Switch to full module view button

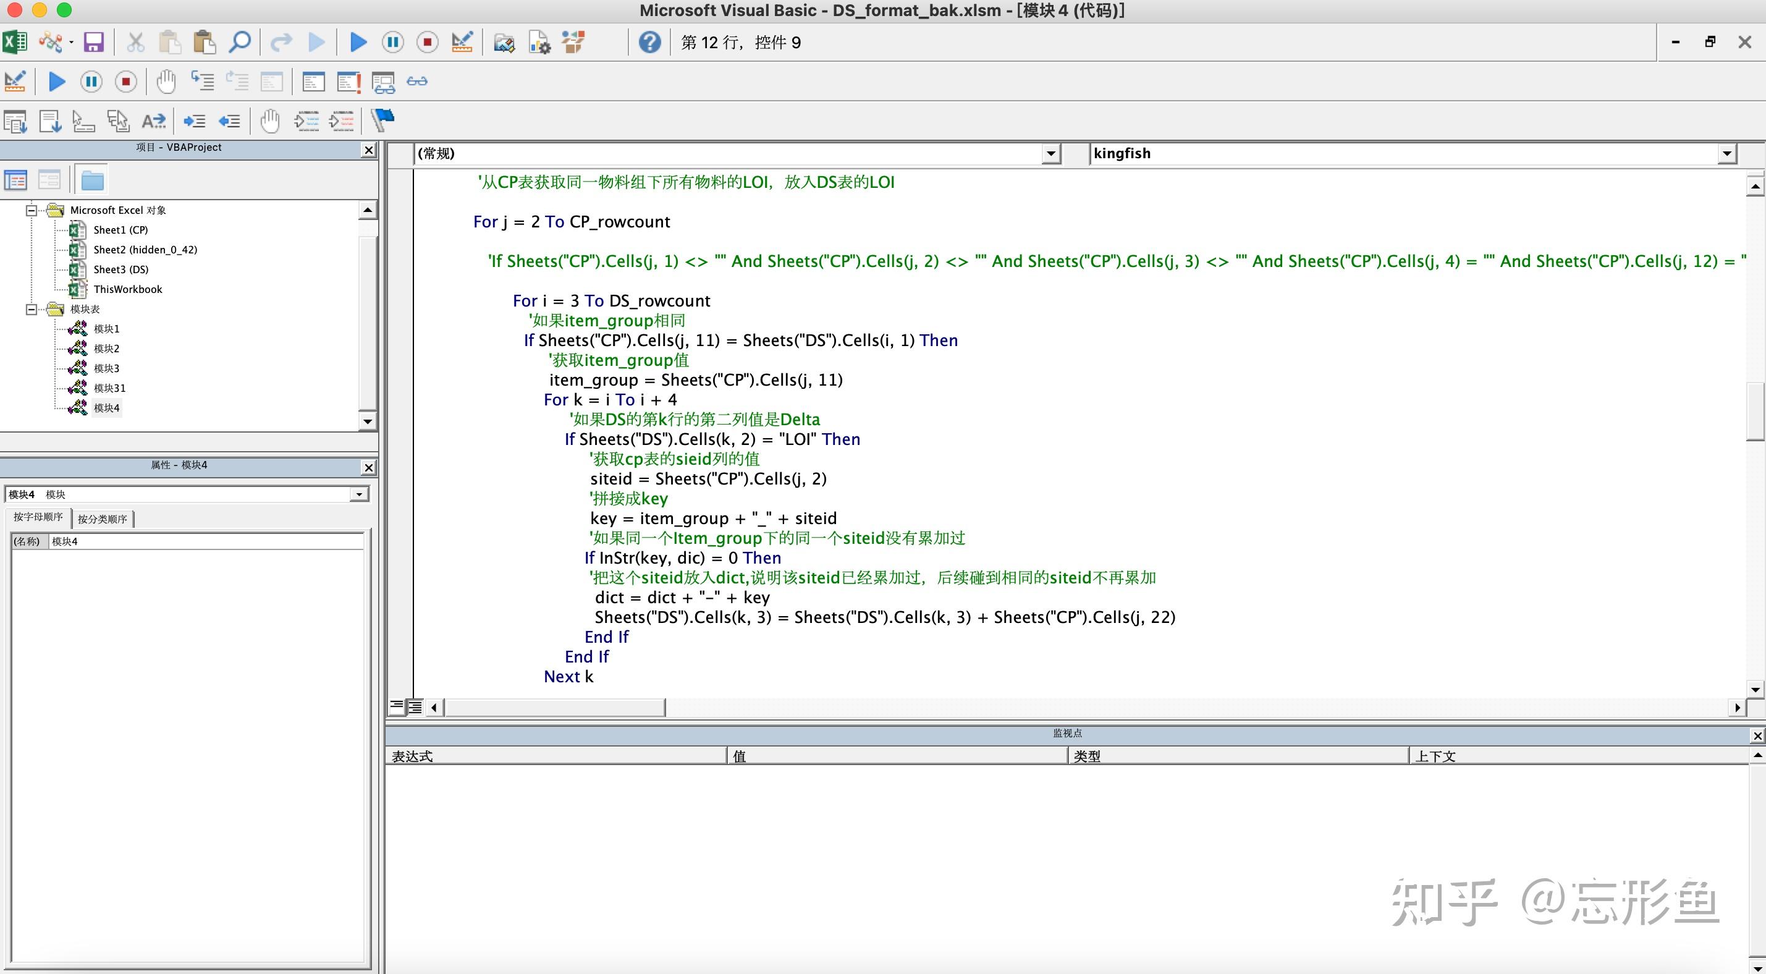tap(415, 706)
